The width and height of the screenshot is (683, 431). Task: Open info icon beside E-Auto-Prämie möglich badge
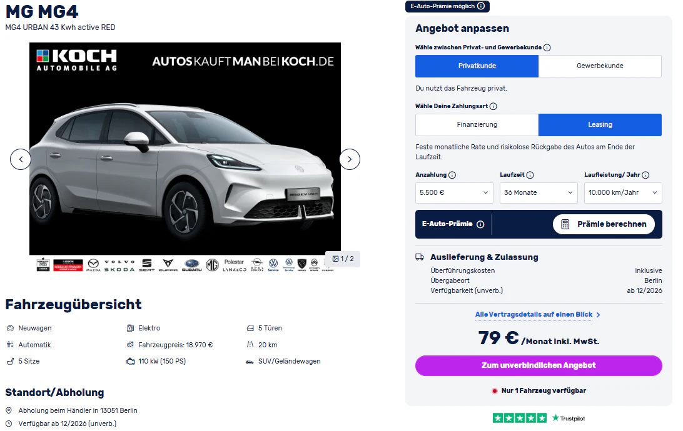coord(481,6)
